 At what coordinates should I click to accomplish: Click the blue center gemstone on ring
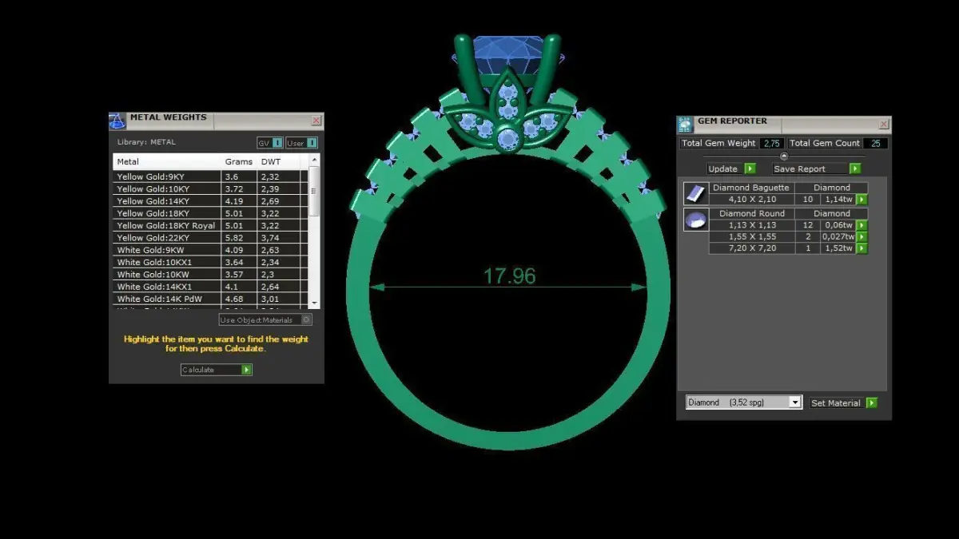509,56
